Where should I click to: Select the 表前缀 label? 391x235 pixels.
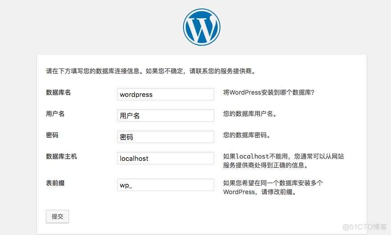55,183
